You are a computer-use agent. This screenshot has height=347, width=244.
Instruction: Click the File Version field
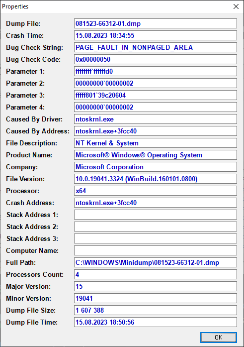click(x=156, y=179)
